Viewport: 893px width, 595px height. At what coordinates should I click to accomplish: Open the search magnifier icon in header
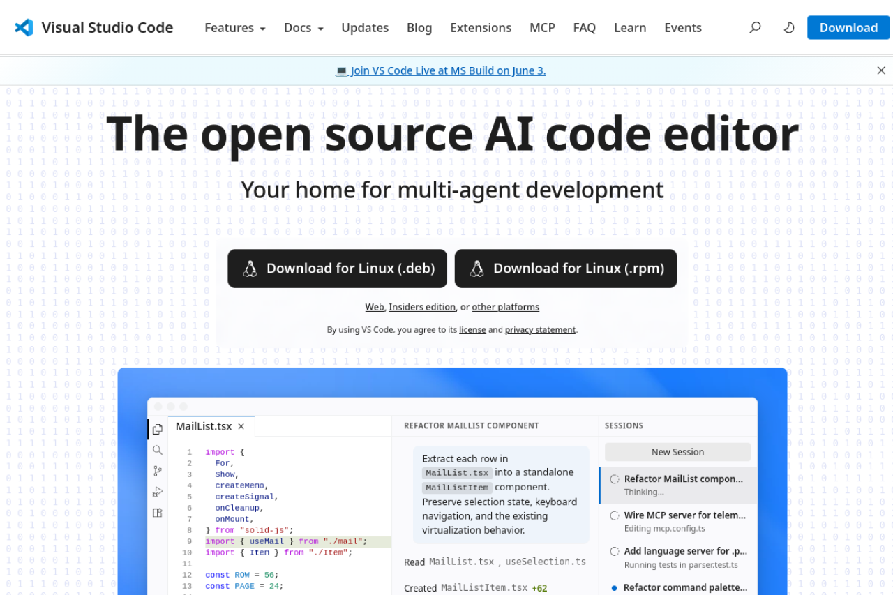coord(755,28)
